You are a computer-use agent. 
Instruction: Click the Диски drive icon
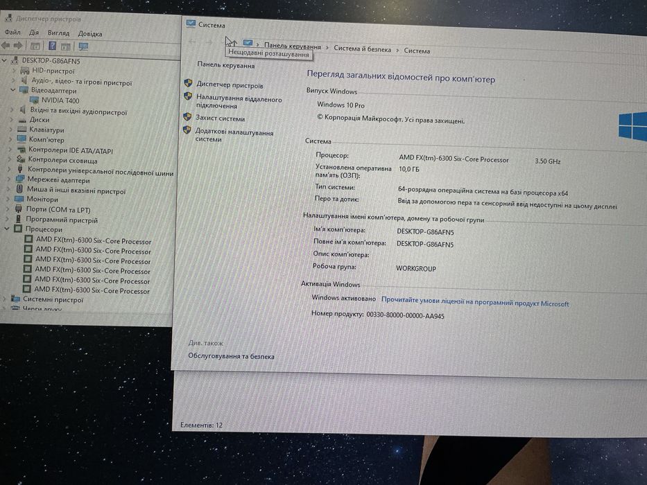(x=22, y=120)
